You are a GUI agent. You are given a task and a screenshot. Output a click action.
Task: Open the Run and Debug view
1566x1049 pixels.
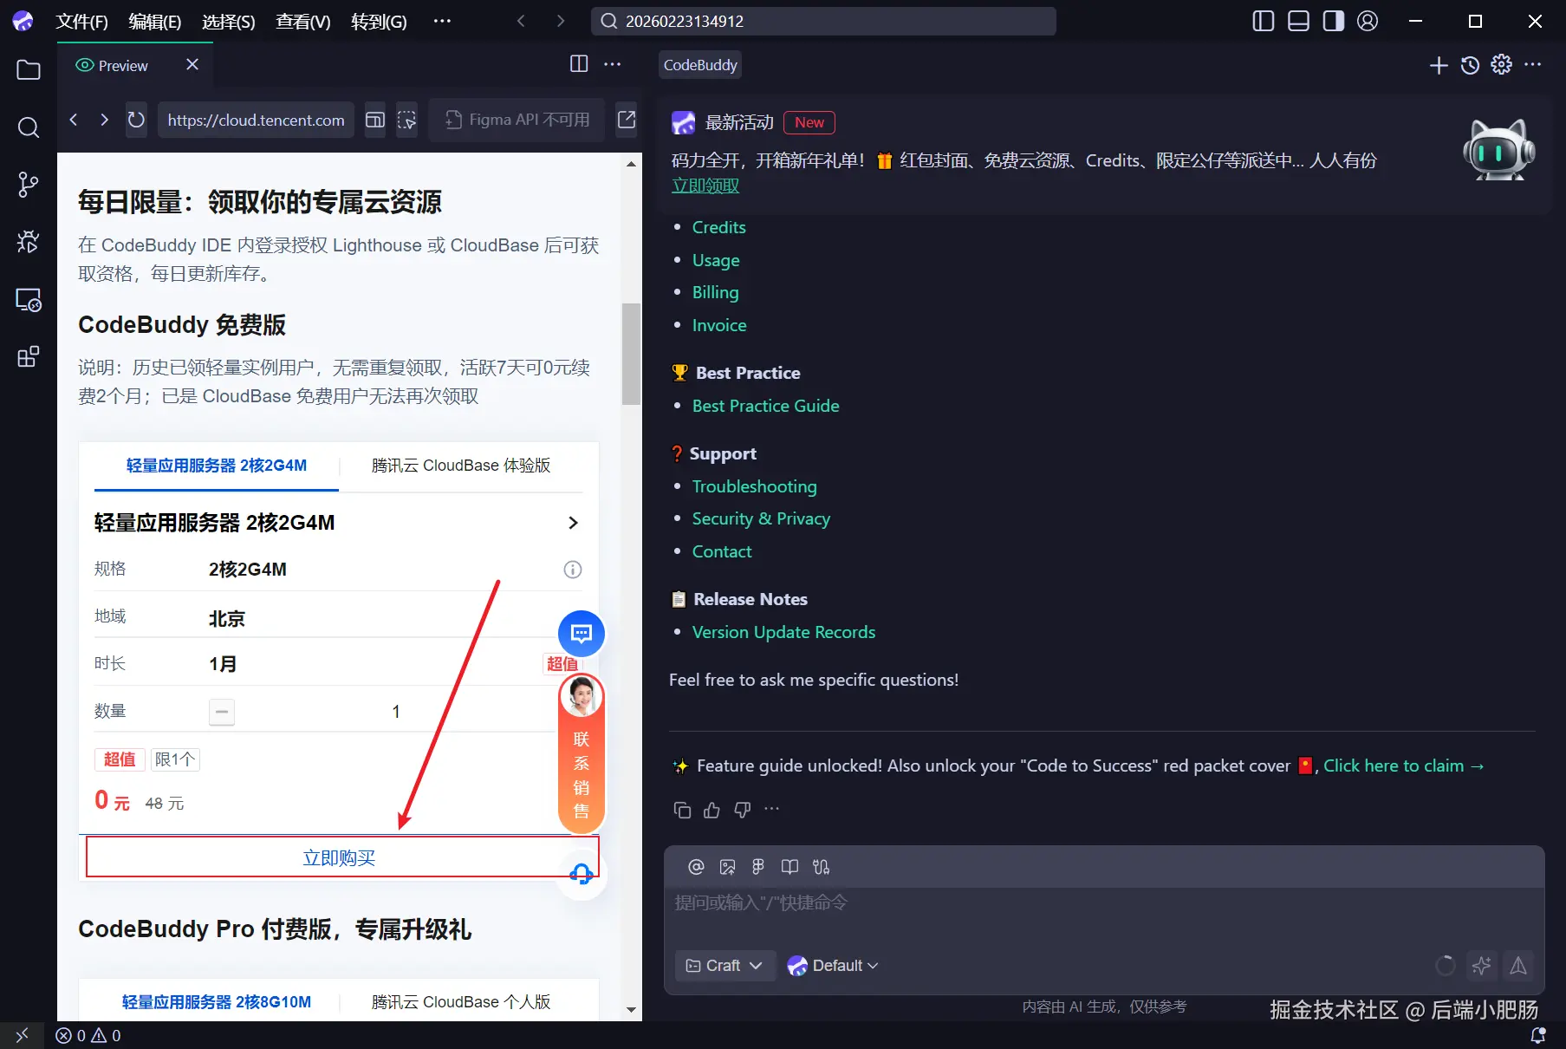[29, 242]
